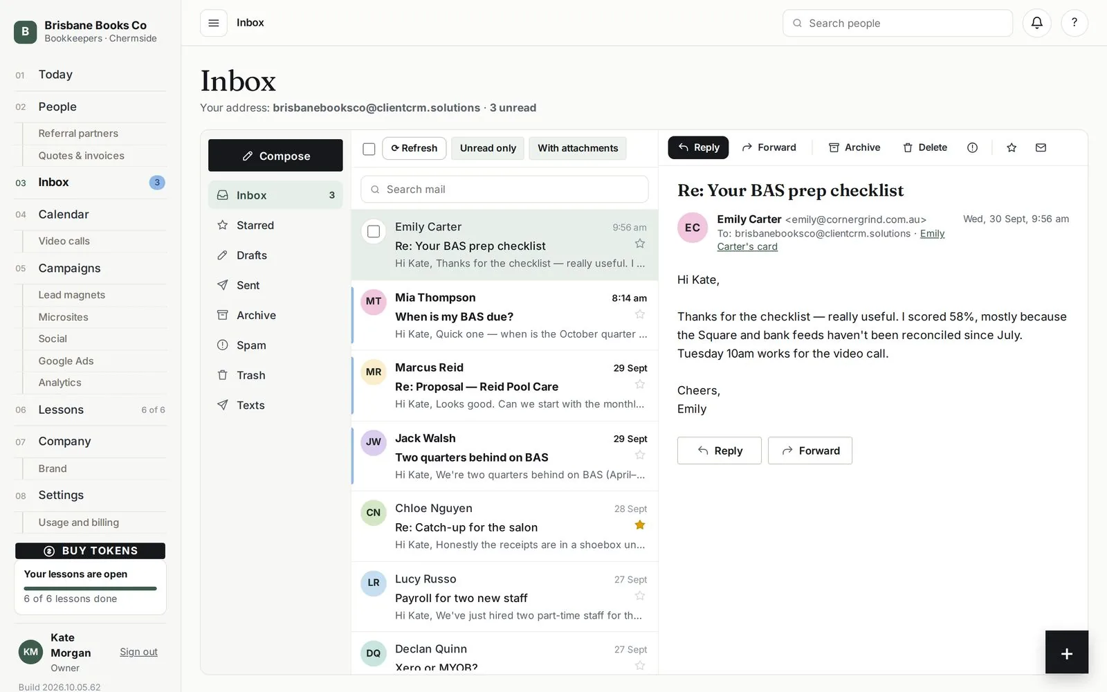Star the Emily Carter email
1107x692 pixels.
click(640, 244)
